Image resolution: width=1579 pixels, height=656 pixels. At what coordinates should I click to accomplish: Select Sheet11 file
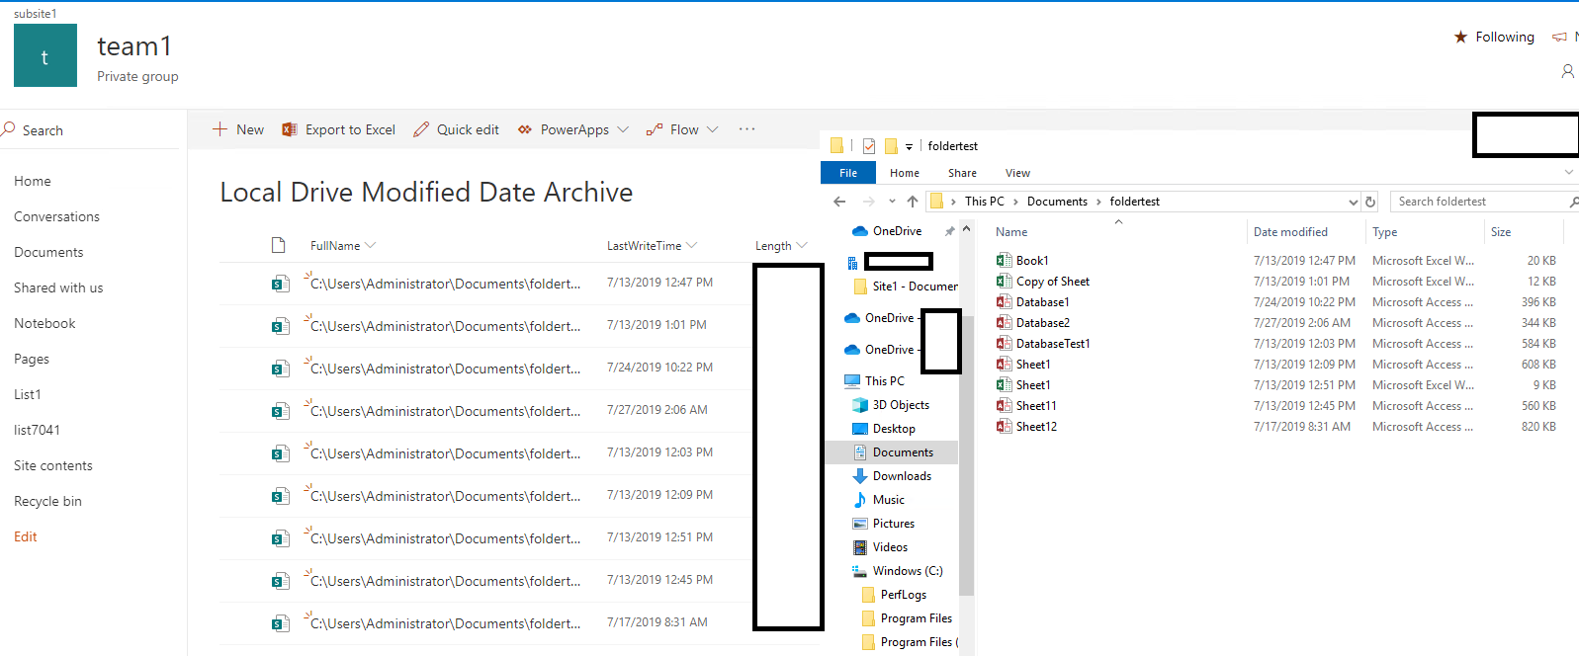click(x=1036, y=406)
